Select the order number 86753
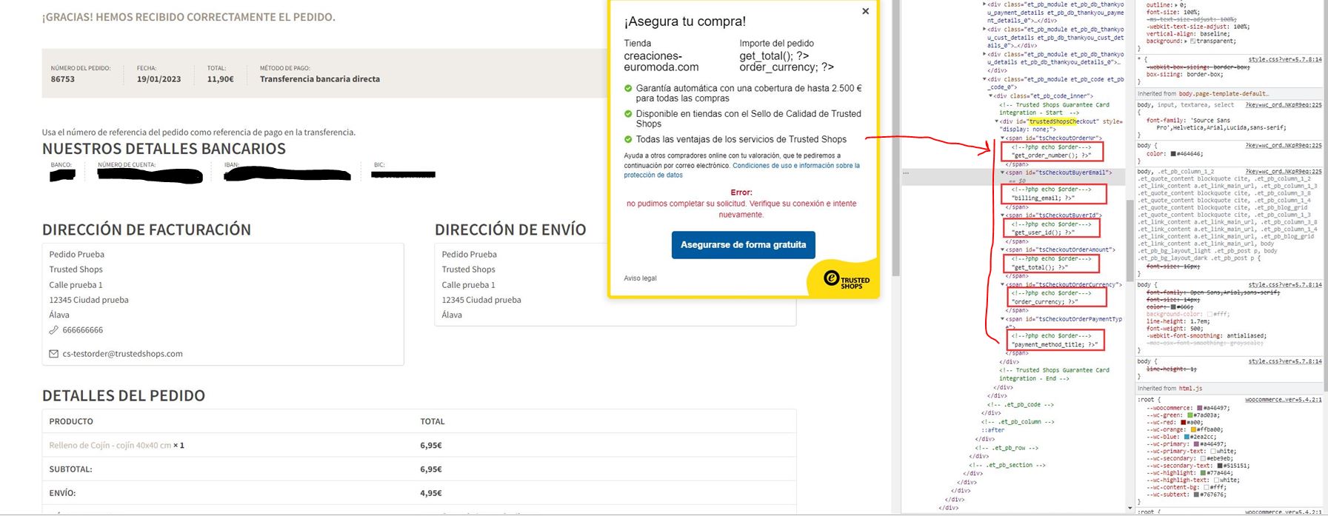The width and height of the screenshot is (1328, 516). [62, 79]
